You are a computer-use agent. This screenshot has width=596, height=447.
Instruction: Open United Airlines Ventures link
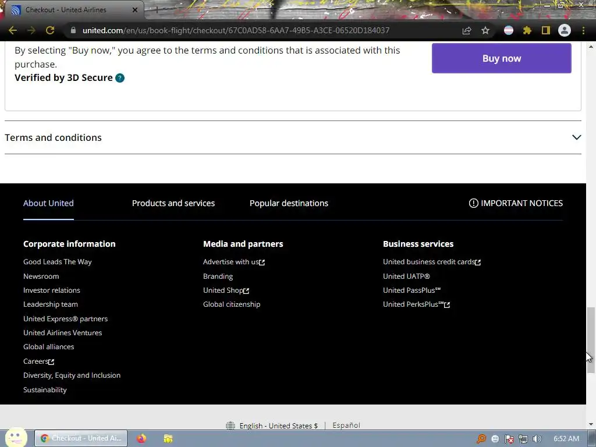click(x=63, y=333)
